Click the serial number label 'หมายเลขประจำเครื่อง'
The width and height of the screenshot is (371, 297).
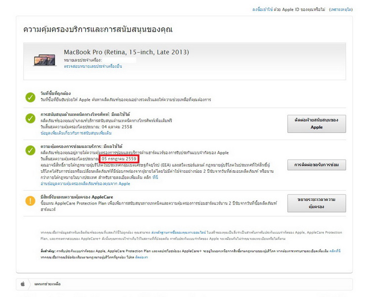pyautogui.click(x=83, y=60)
